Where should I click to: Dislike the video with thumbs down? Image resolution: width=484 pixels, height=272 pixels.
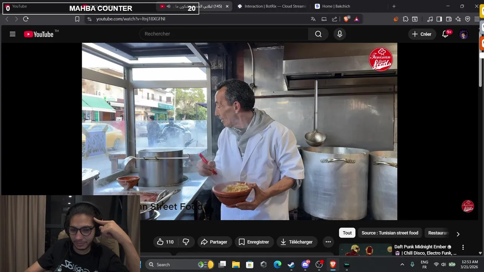(186, 242)
